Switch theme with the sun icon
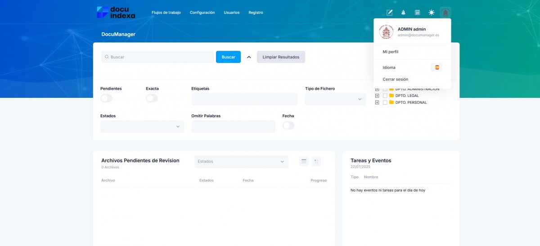 (x=432, y=13)
